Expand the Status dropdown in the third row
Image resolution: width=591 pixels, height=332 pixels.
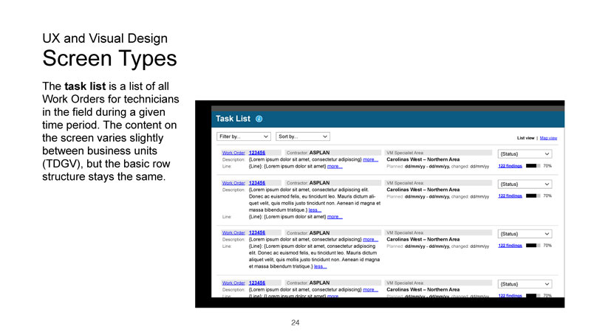(525, 233)
